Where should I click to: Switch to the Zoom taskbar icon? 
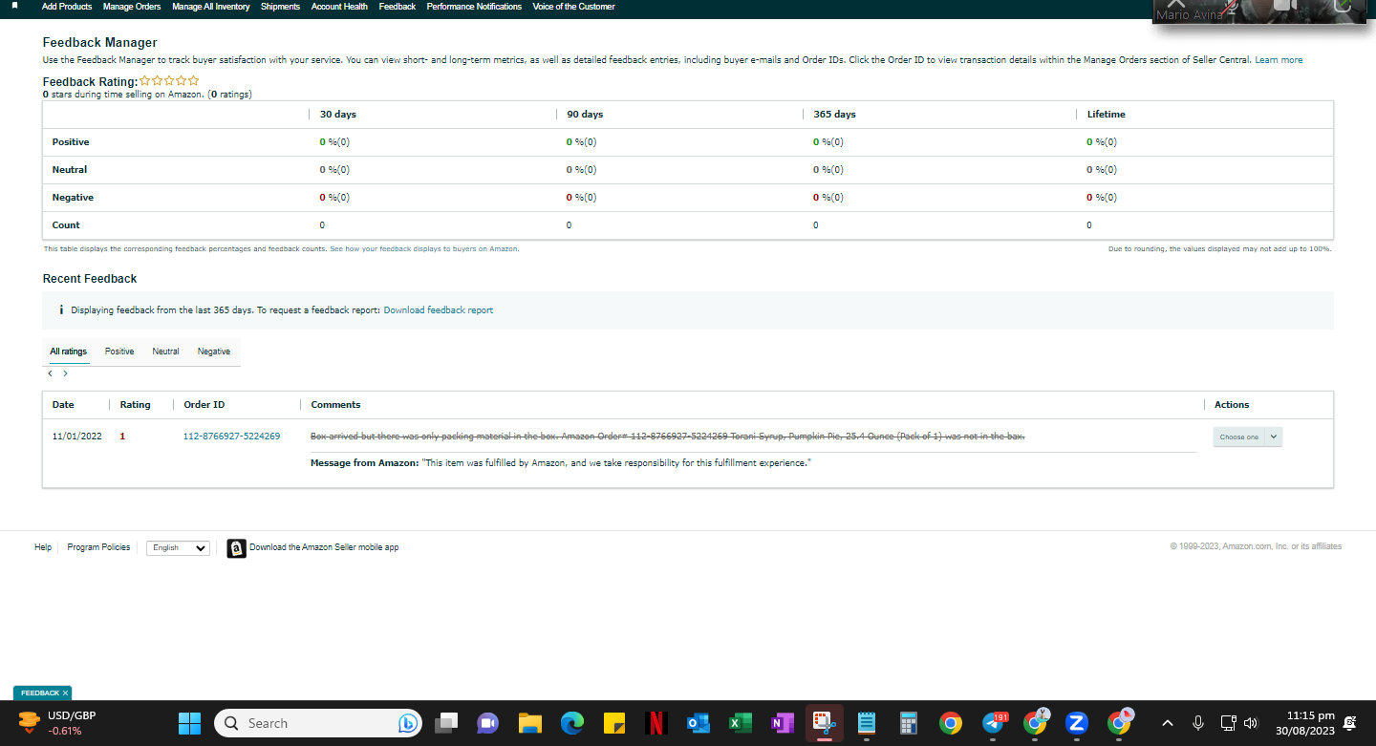coord(1077,723)
